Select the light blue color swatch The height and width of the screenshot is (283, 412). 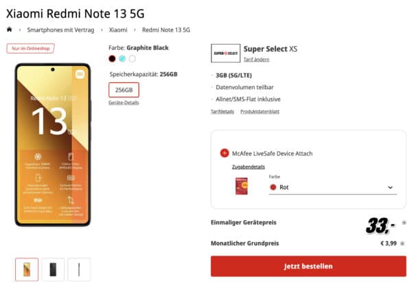click(122, 59)
